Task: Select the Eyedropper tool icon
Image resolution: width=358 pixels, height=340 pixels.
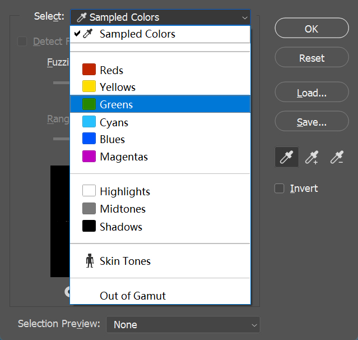Action: tap(286, 158)
